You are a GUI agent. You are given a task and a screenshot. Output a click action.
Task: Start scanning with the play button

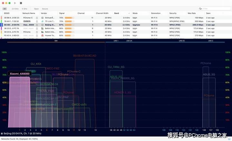point(15,3)
